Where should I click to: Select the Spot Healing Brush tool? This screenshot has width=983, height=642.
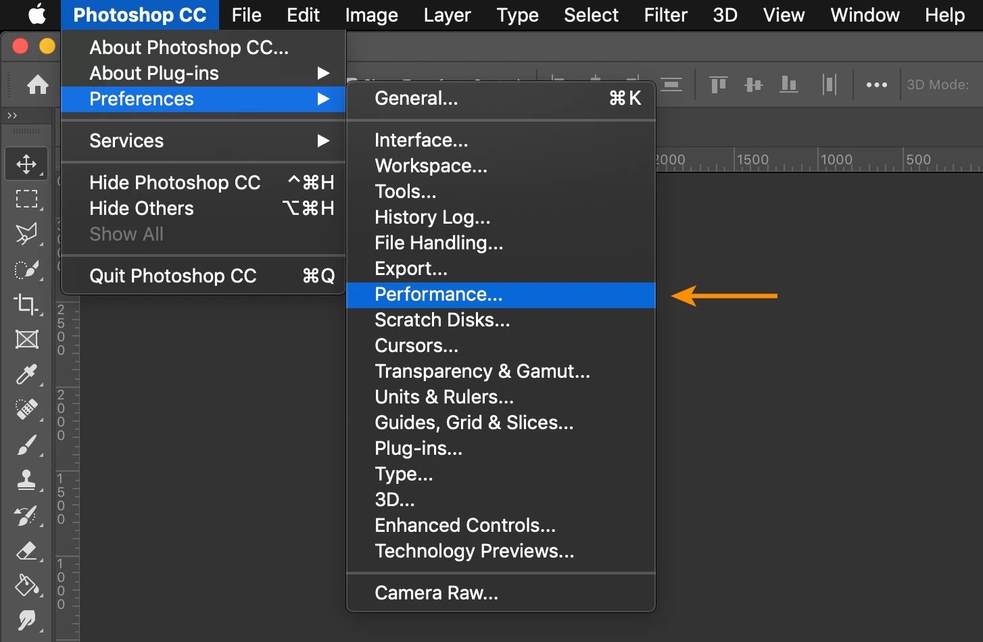point(26,410)
